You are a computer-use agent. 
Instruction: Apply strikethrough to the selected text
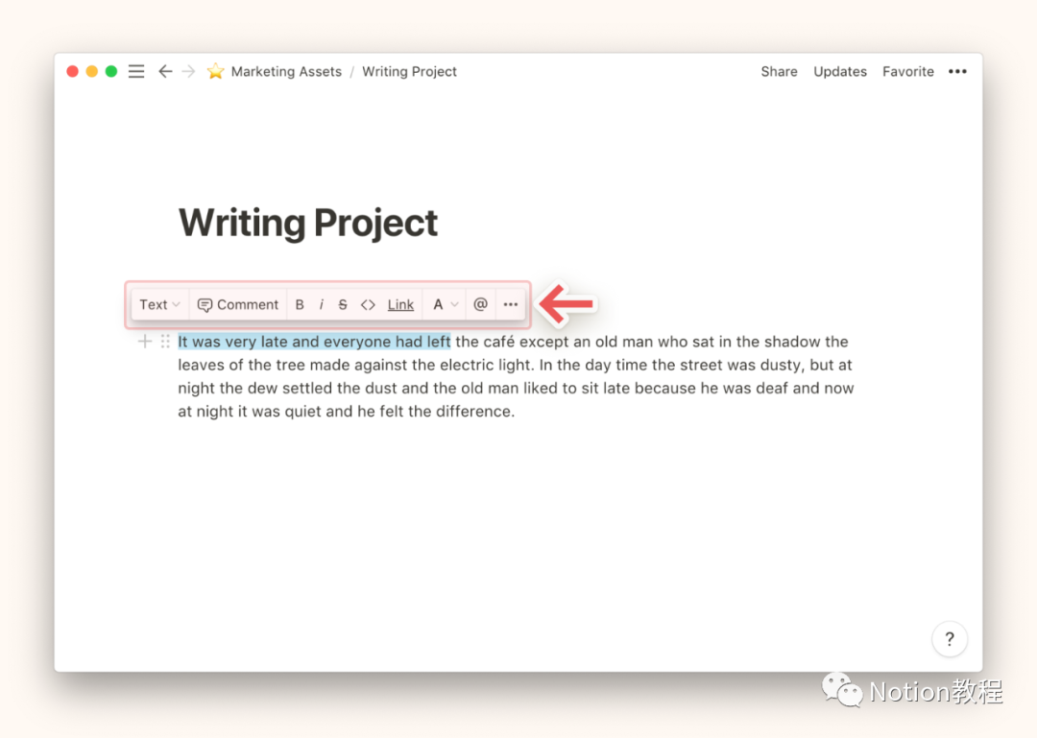coord(343,305)
